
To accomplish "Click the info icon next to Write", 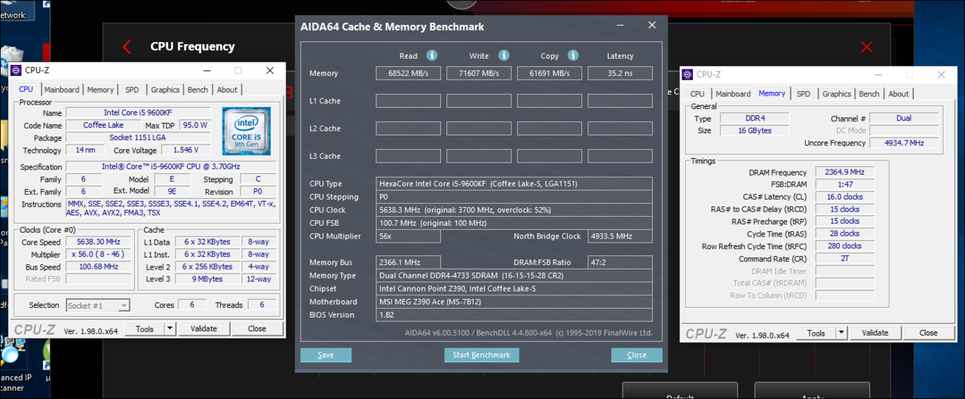I will [x=504, y=56].
